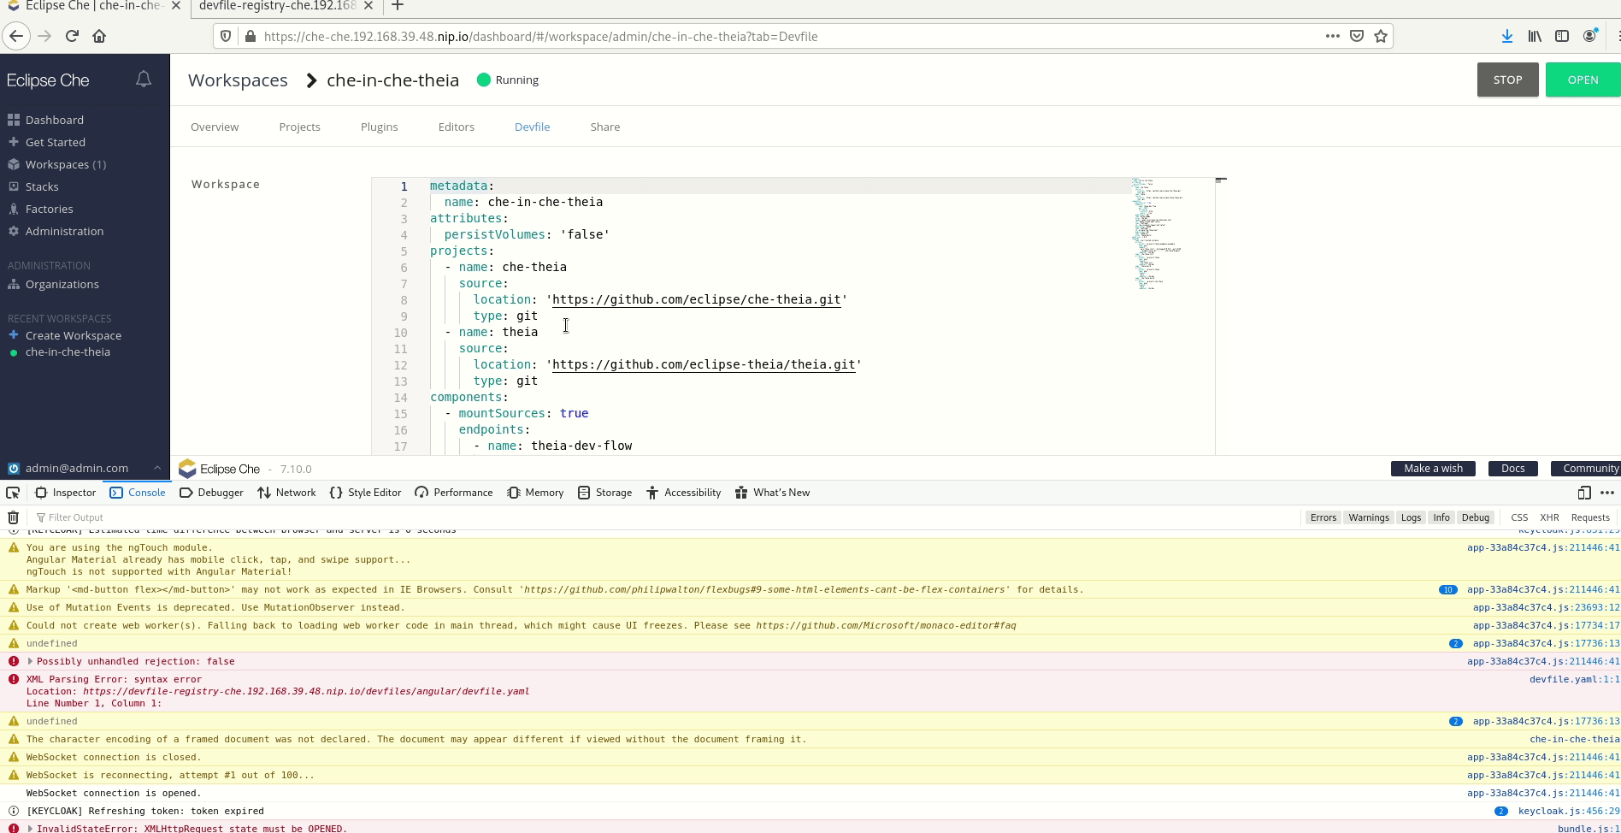Click the Firefox downloads arrow icon
The image size is (1621, 833).
[x=1506, y=36]
